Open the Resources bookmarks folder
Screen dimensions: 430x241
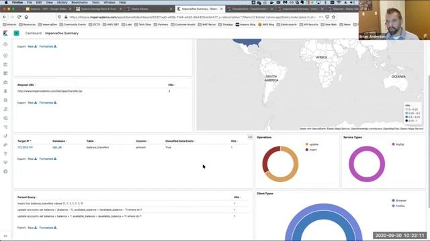tap(27, 25)
